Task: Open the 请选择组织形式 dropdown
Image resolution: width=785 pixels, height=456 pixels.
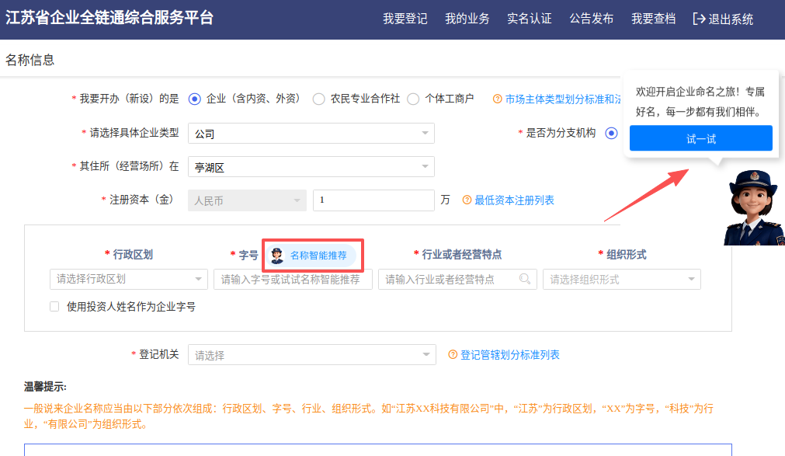Action: click(622, 279)
